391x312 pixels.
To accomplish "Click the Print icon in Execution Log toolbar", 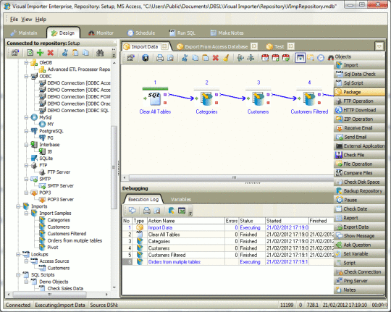I will 146,211.
